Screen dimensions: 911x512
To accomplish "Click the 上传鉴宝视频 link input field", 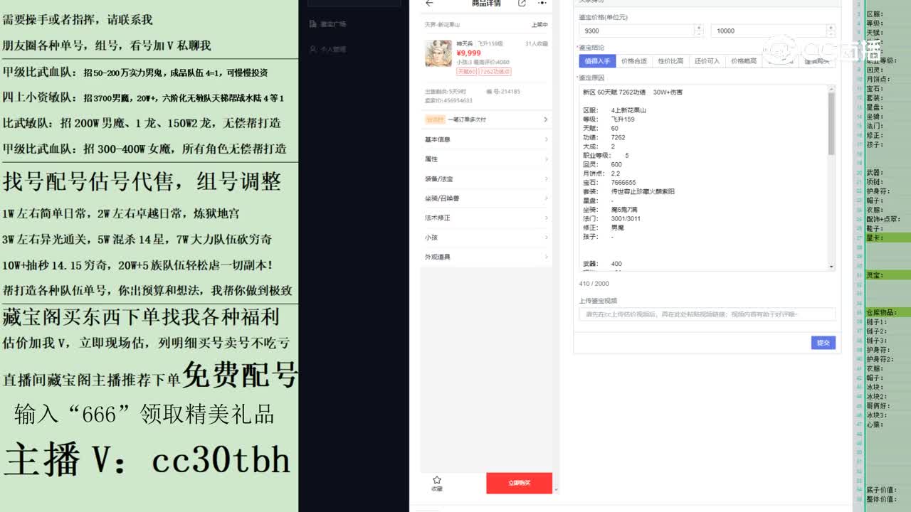I will point(707,314).
